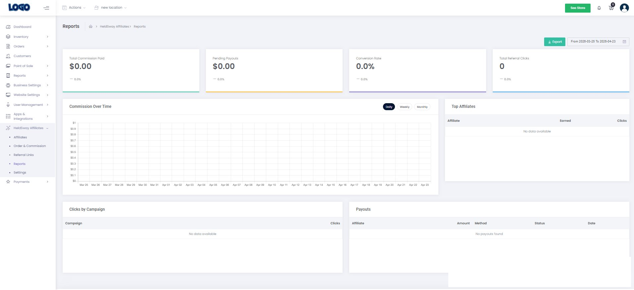Screen dimensions: 634x290
Task: Click the Total Commission Paid card
Action: tap(131, 71)
